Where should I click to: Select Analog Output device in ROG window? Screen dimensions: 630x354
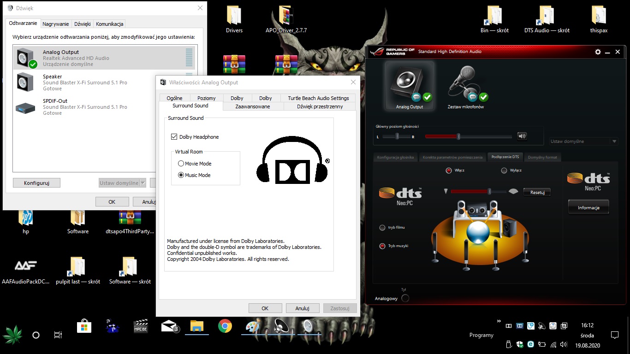410,86
